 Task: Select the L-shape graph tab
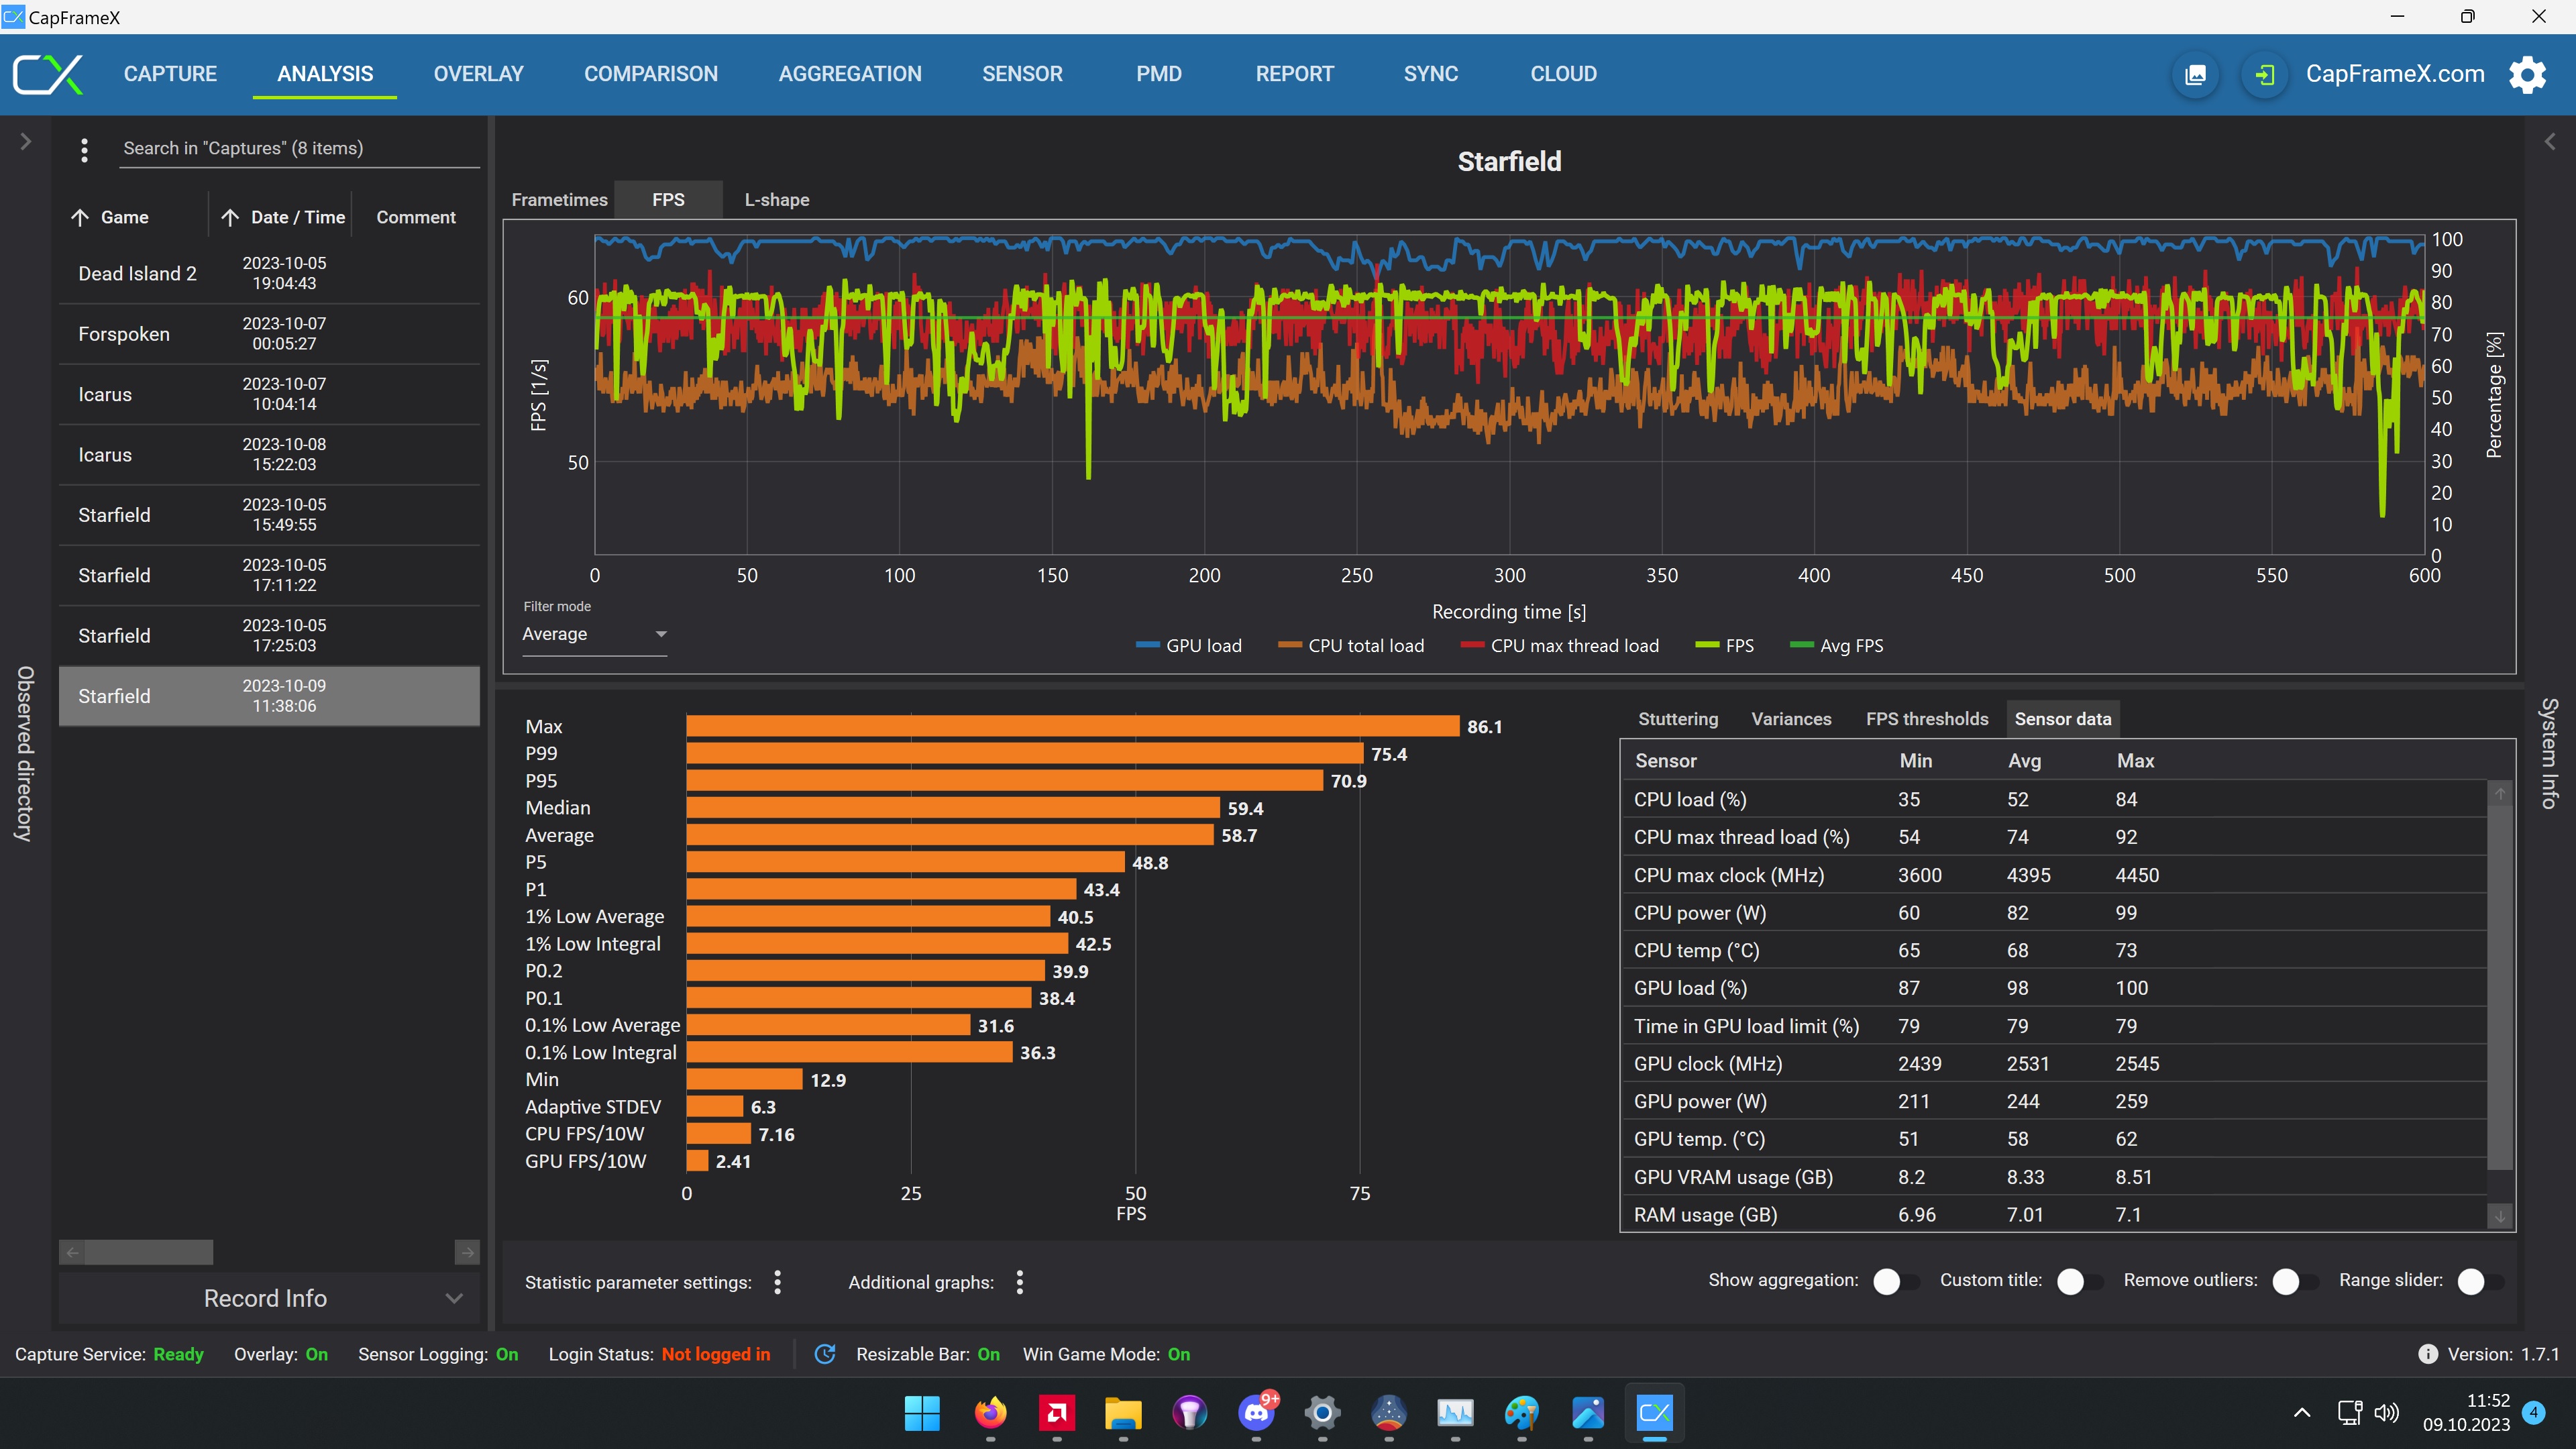coord(776,200)
